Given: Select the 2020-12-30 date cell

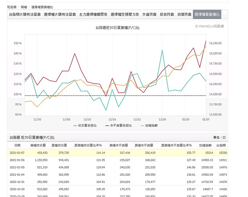Looking at the screenshot, I should pos(17,189).
